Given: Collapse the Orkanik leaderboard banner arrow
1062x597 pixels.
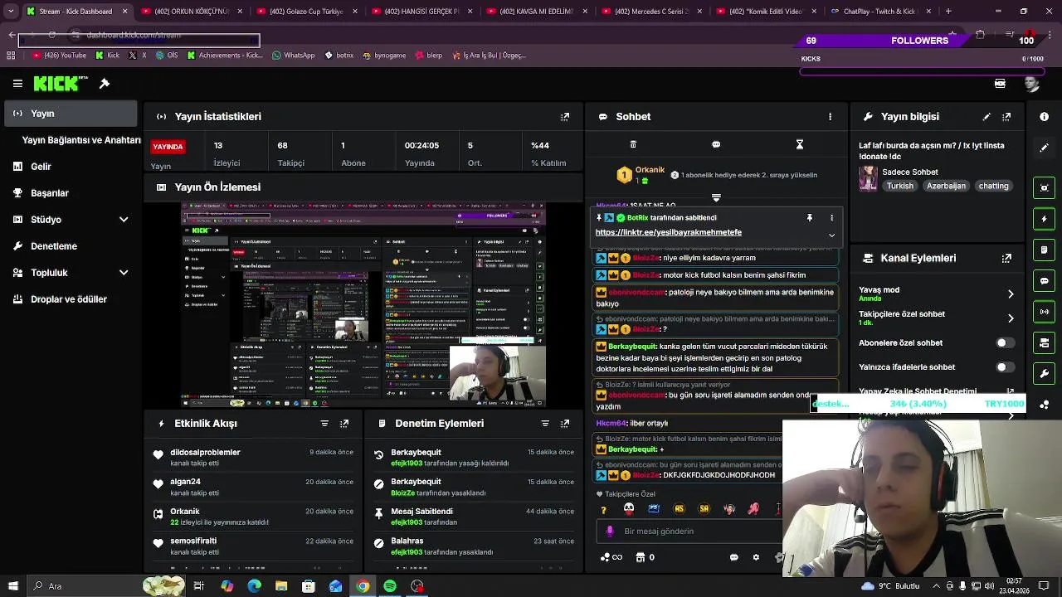Looking at the screenshot, I should coord(716,198).
